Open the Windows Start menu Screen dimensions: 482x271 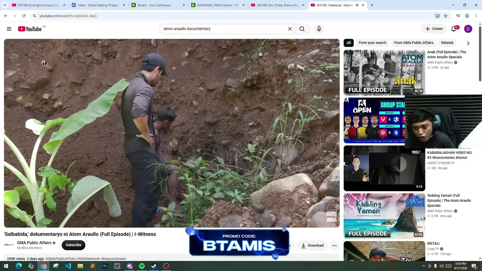[6, 266]
